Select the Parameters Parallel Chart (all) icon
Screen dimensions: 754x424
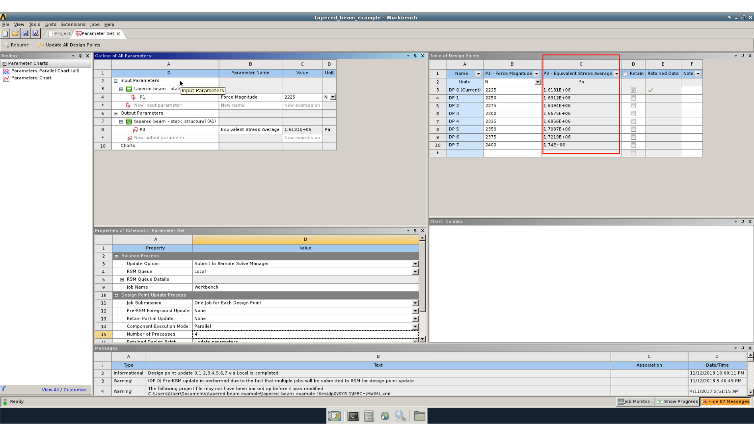point(6,71)
